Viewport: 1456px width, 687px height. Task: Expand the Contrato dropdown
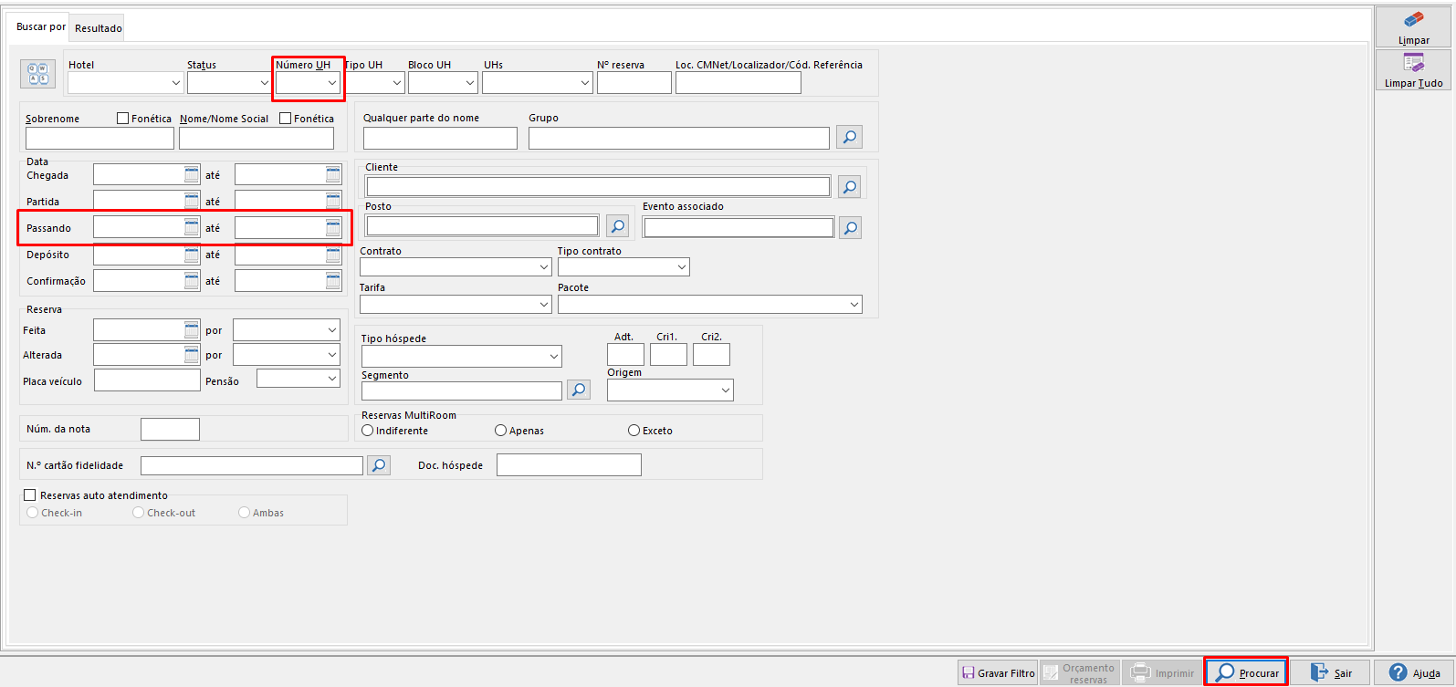coord(456,266)
